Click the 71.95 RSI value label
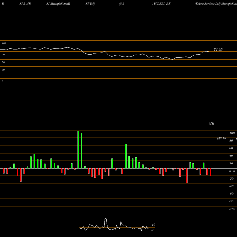Image resolution: width=237 pixels, height=237 pixels. tap(218, 50)
